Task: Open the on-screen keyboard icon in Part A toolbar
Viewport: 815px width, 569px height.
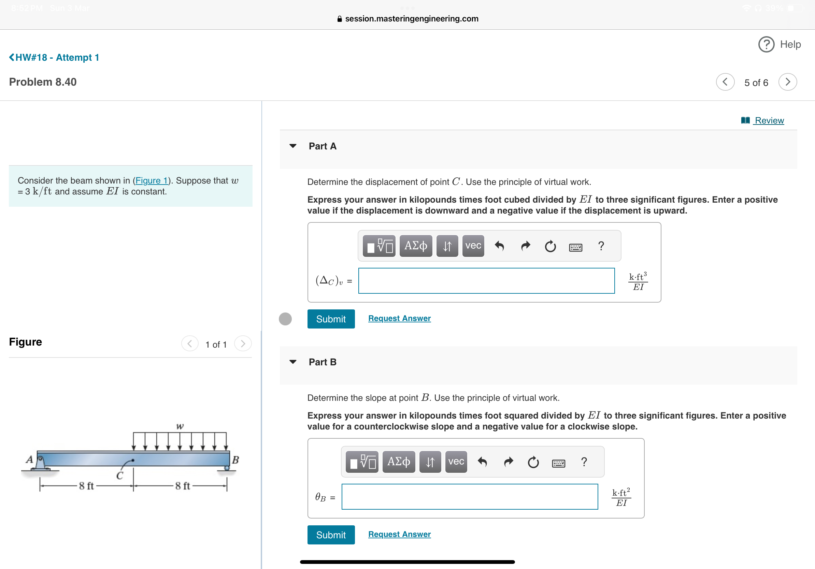Action: [x=575, y=247]
